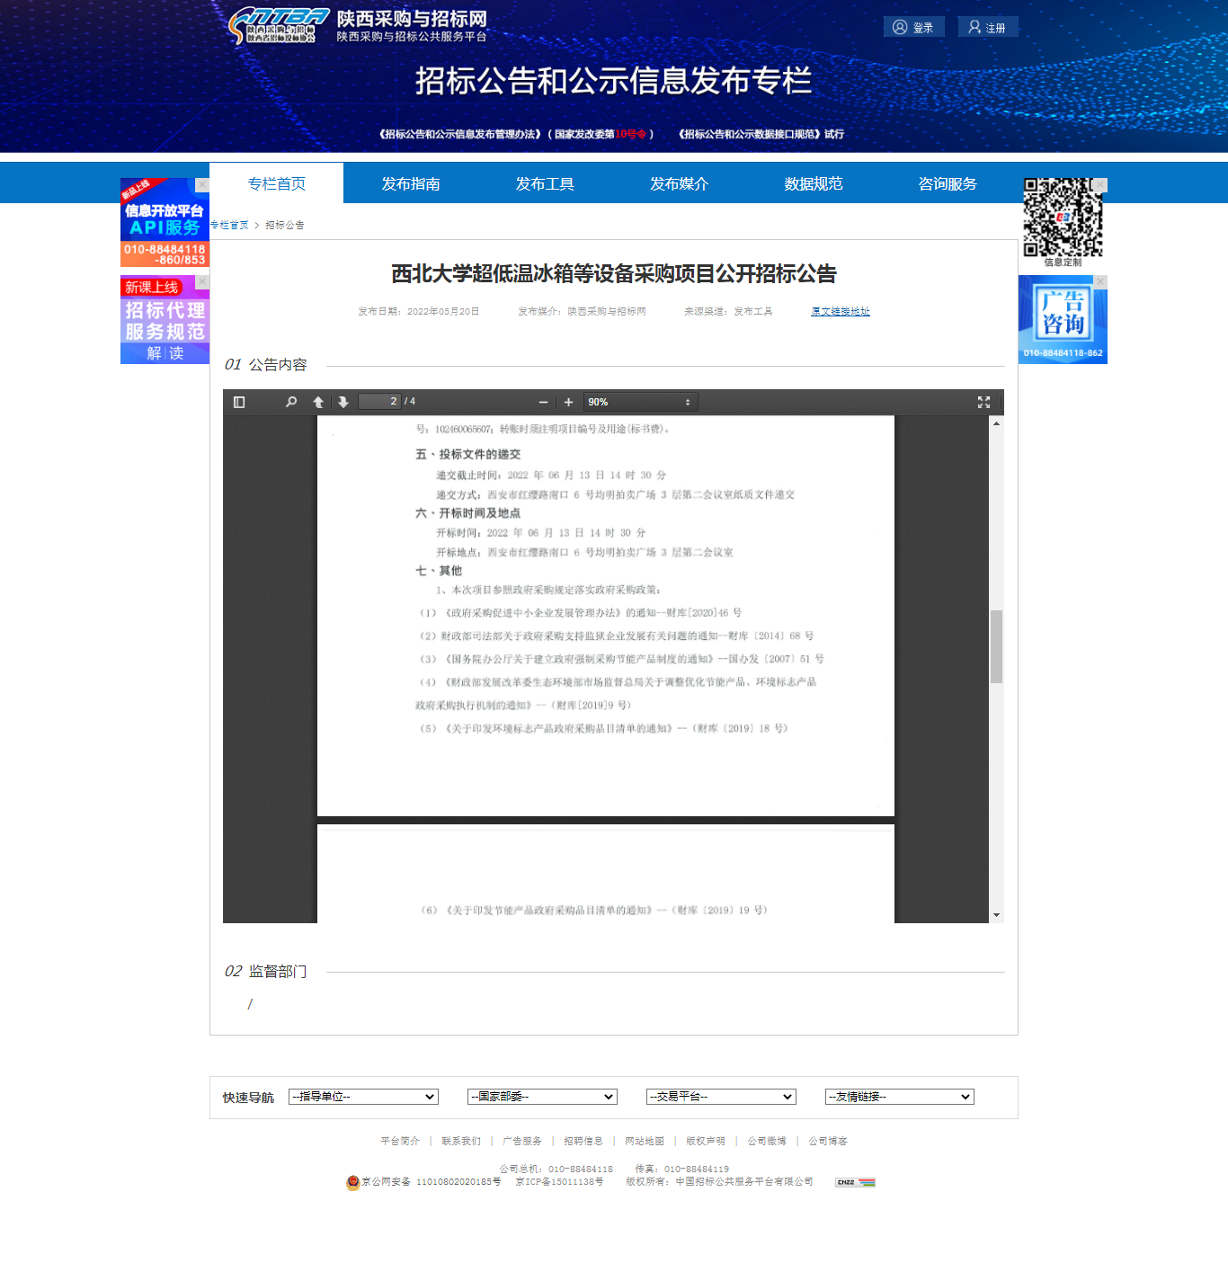
Task: Open the 数据规范 navigation tab
Action: click(813, 183)
